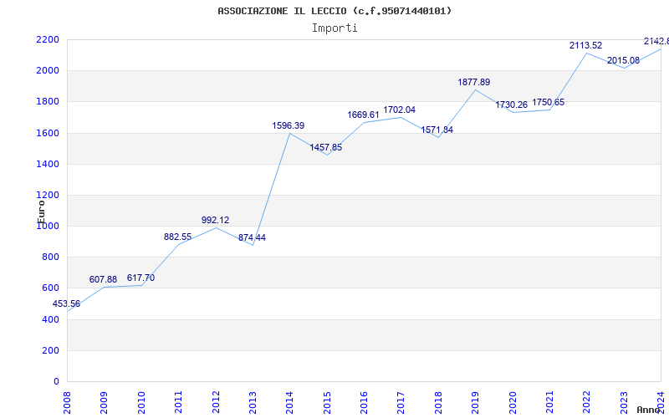Click the 400 y-axis value

pos(51,319)
